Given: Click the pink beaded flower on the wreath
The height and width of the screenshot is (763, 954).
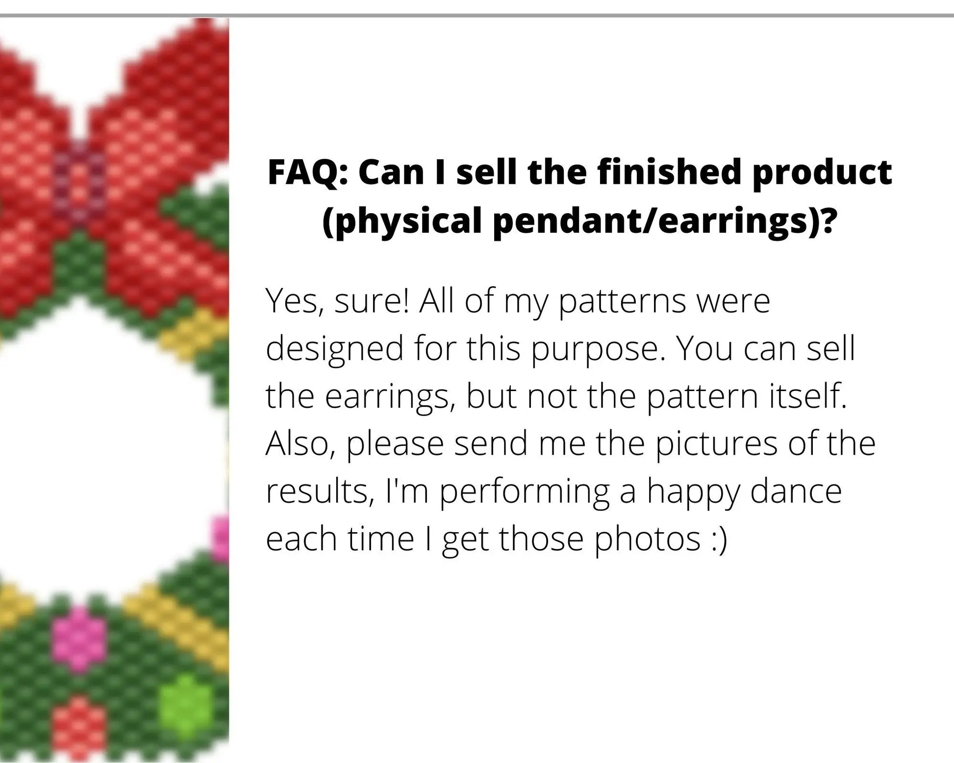Looking at the screenshot, I should click(78, 637).
